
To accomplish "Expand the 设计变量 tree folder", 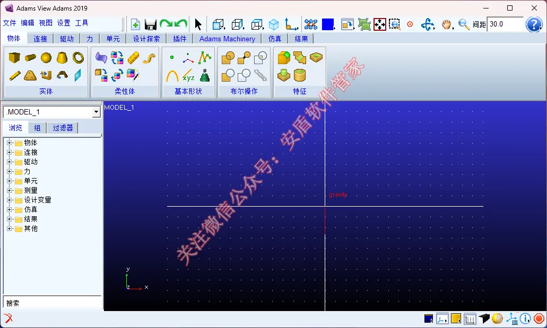I will coord(10,200).
